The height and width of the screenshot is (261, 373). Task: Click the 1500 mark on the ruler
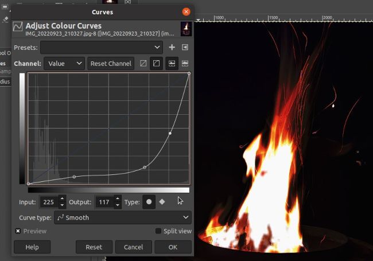point(273,18)
